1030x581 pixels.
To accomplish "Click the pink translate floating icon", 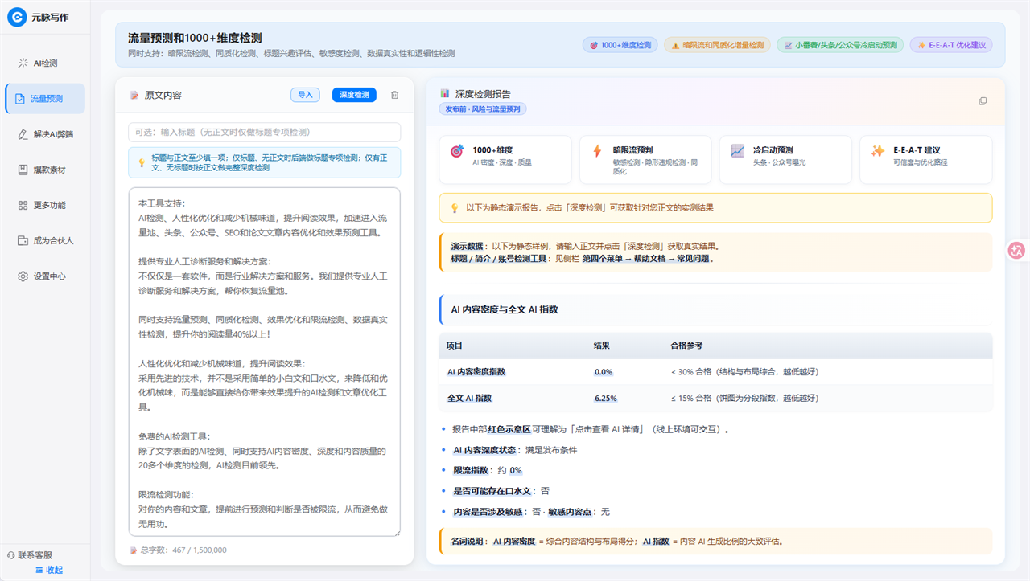I will 1017,250.
